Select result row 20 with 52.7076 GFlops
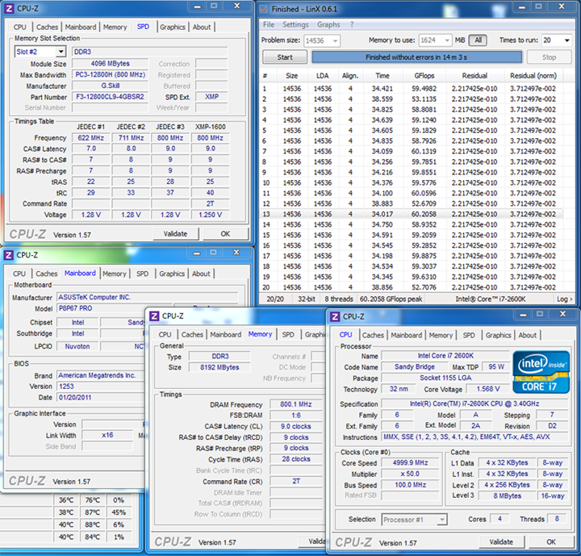The height and width of the screenshot is (556, 581). [411, 287]
